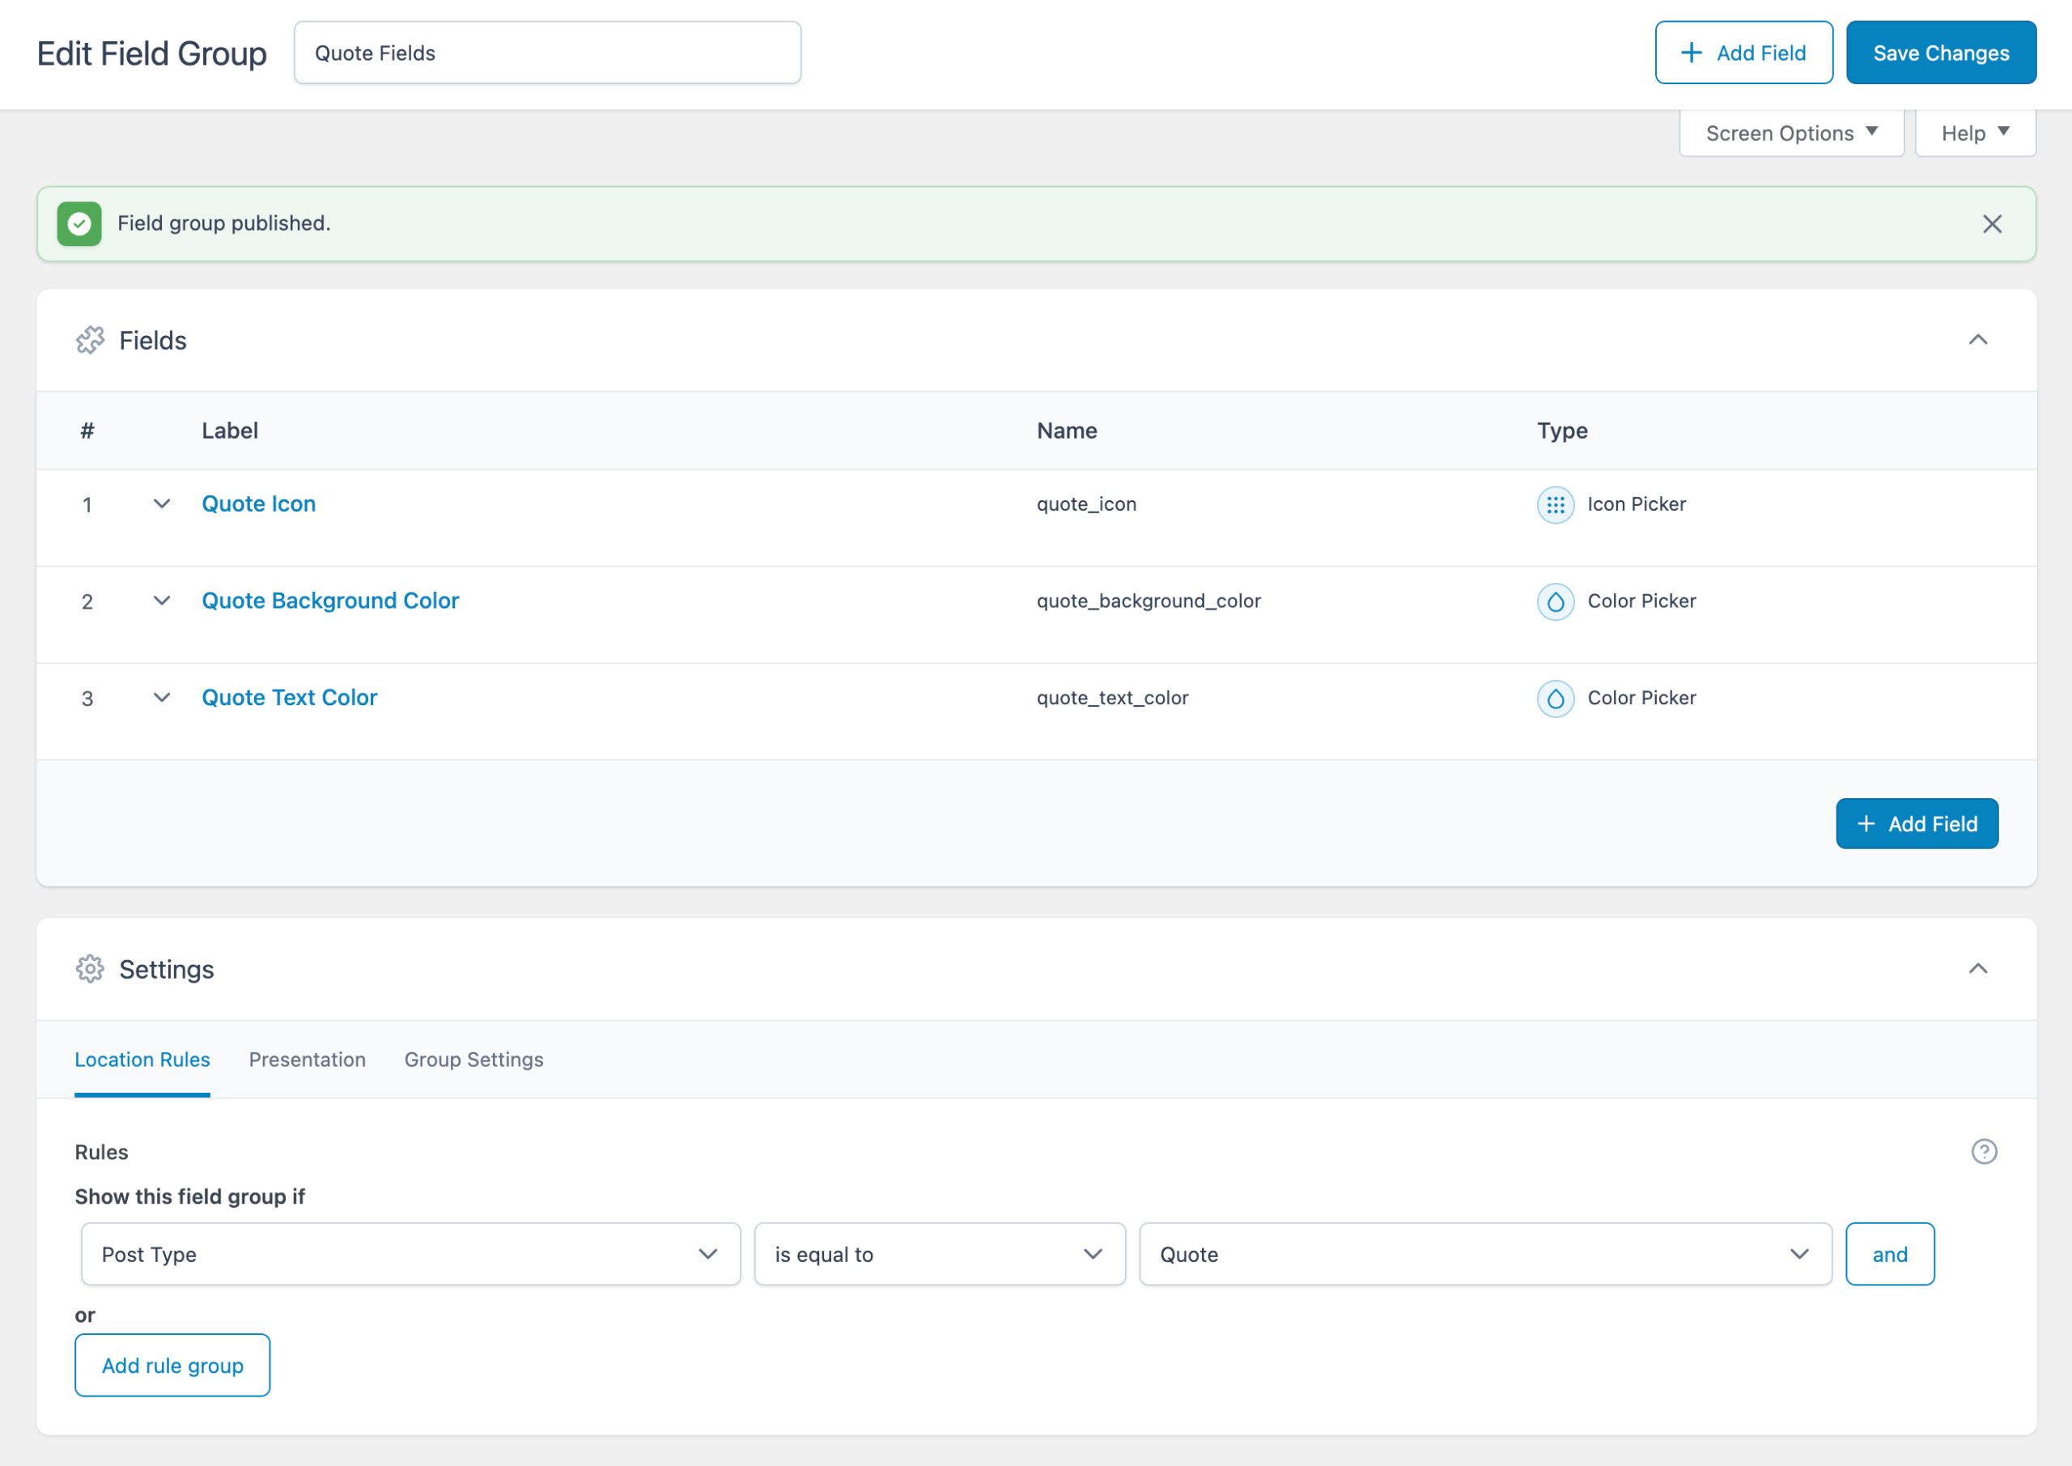Collapse the Settings panel

(1977, 969)
